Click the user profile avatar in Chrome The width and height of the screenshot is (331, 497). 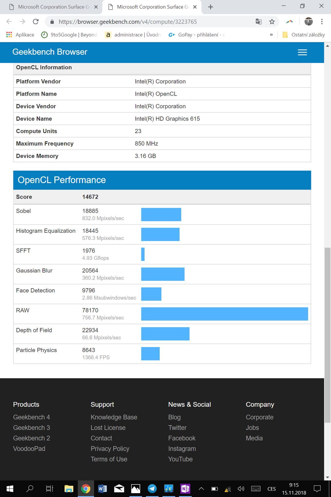coord(308,22)
